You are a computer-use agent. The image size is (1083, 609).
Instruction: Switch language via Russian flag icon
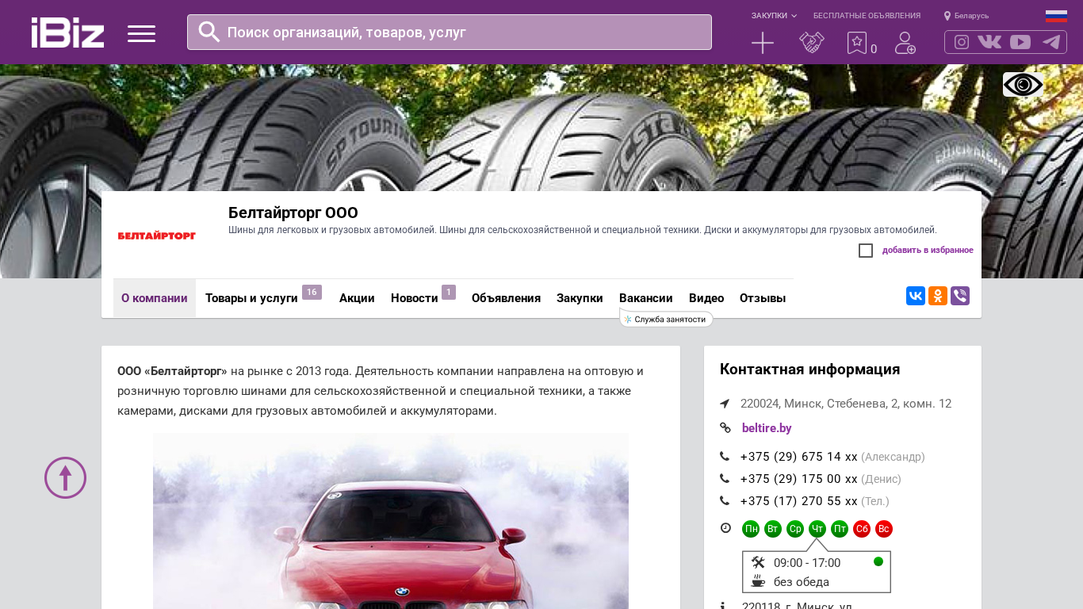1056,16
